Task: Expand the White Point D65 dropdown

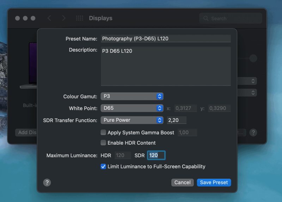Action: point(132,108)
